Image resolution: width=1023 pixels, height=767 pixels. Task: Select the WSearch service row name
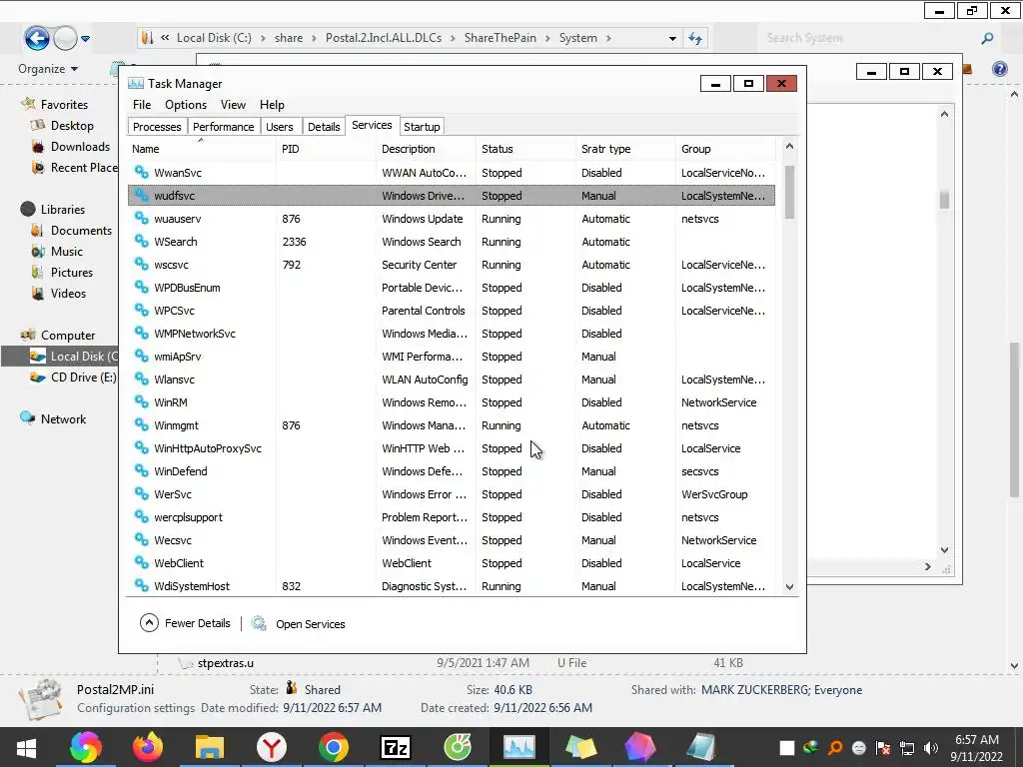(176, 242)
